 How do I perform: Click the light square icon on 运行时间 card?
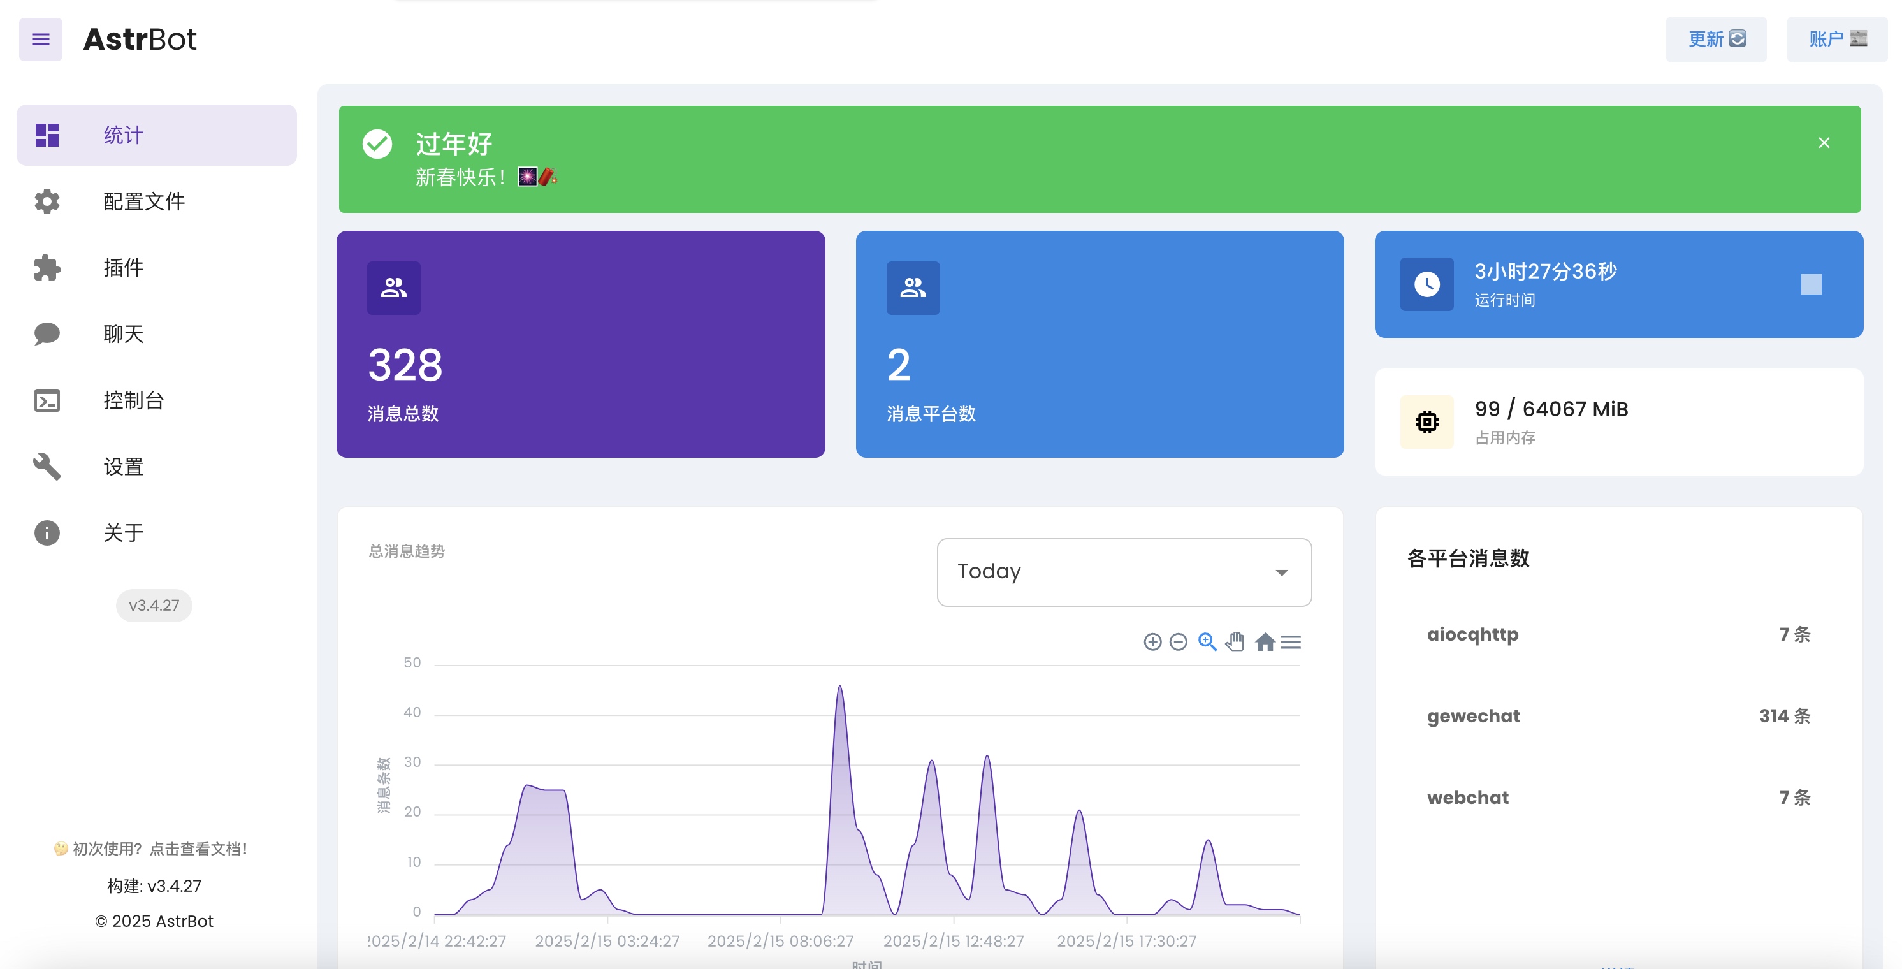pos(1811,284)
